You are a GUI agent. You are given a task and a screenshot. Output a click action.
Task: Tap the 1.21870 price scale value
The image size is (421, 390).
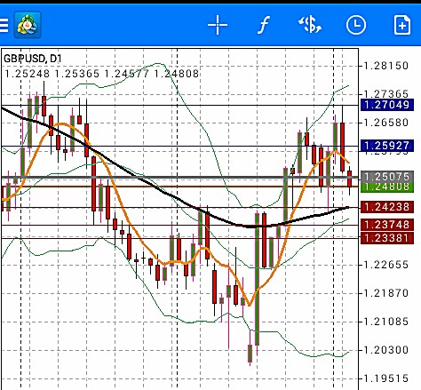click(385, 293)
